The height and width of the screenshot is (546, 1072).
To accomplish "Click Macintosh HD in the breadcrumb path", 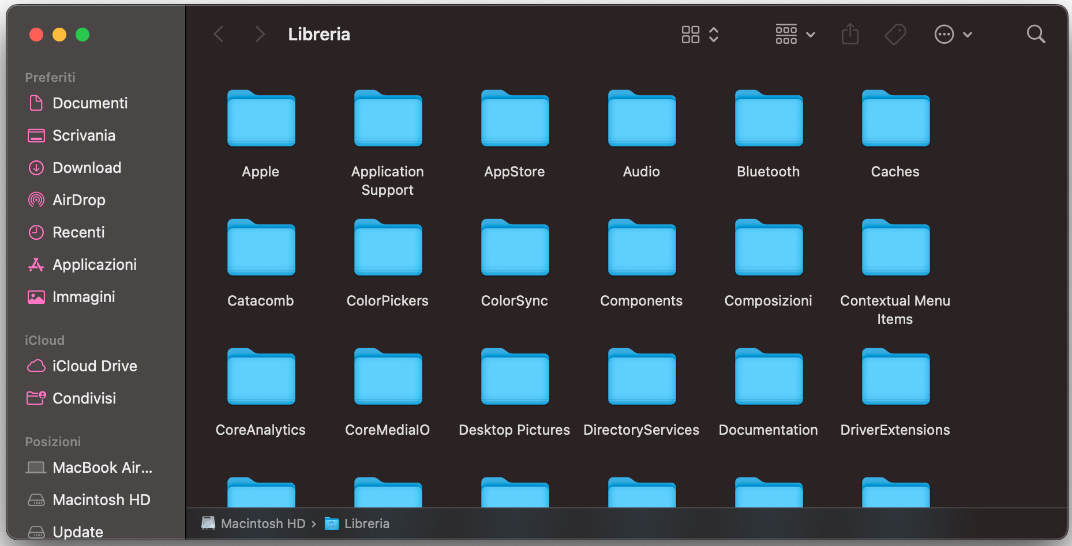I will coord(263,523).
